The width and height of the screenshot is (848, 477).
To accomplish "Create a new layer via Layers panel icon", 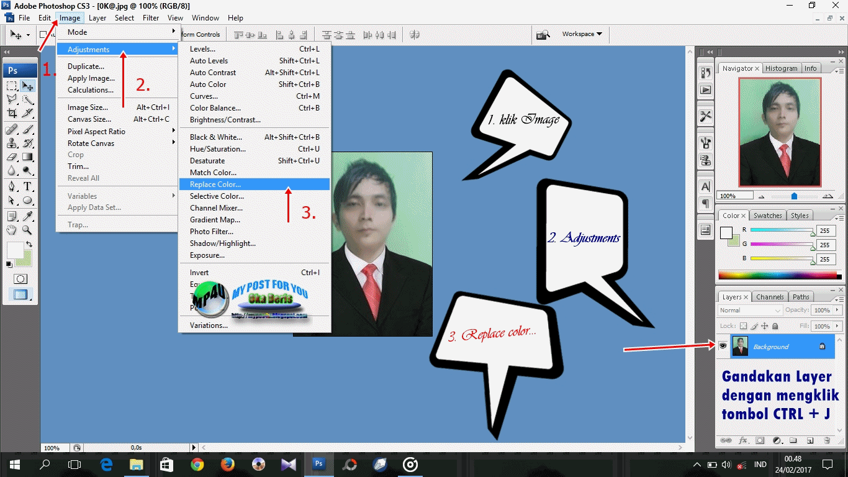I will (810, 440).
